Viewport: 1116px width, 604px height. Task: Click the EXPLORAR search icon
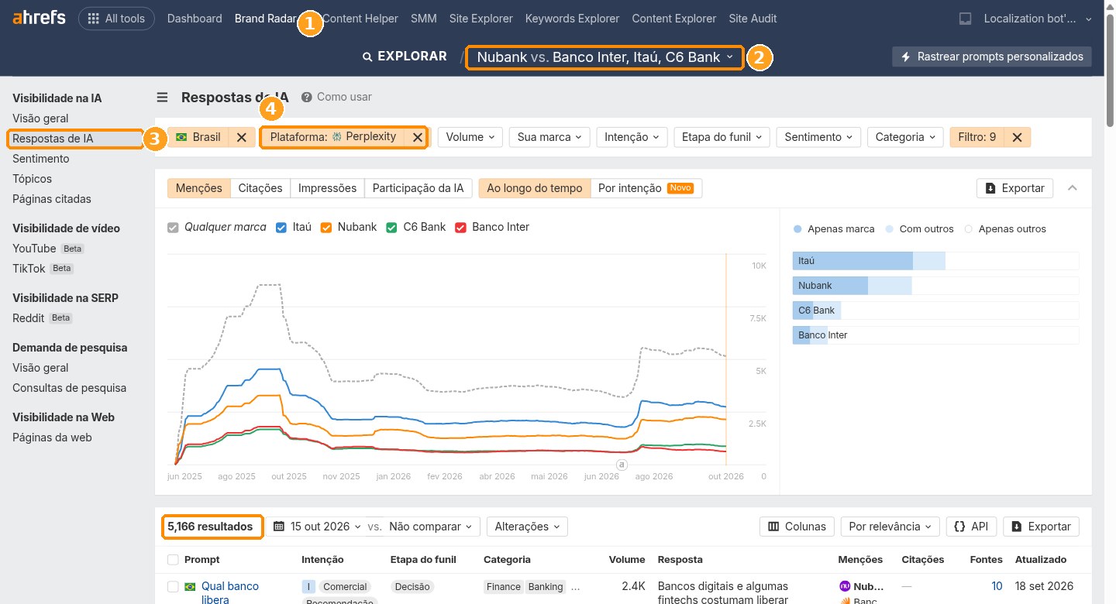click(368, 57)
